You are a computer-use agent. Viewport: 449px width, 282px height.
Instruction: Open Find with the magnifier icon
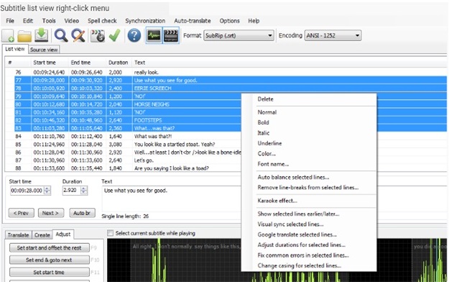point(61,36)
